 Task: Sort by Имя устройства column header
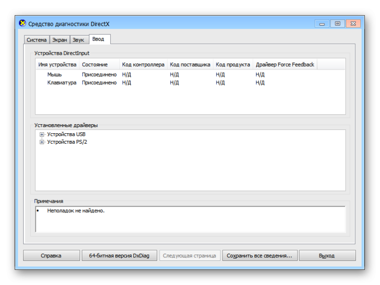[x=57, y=65]
